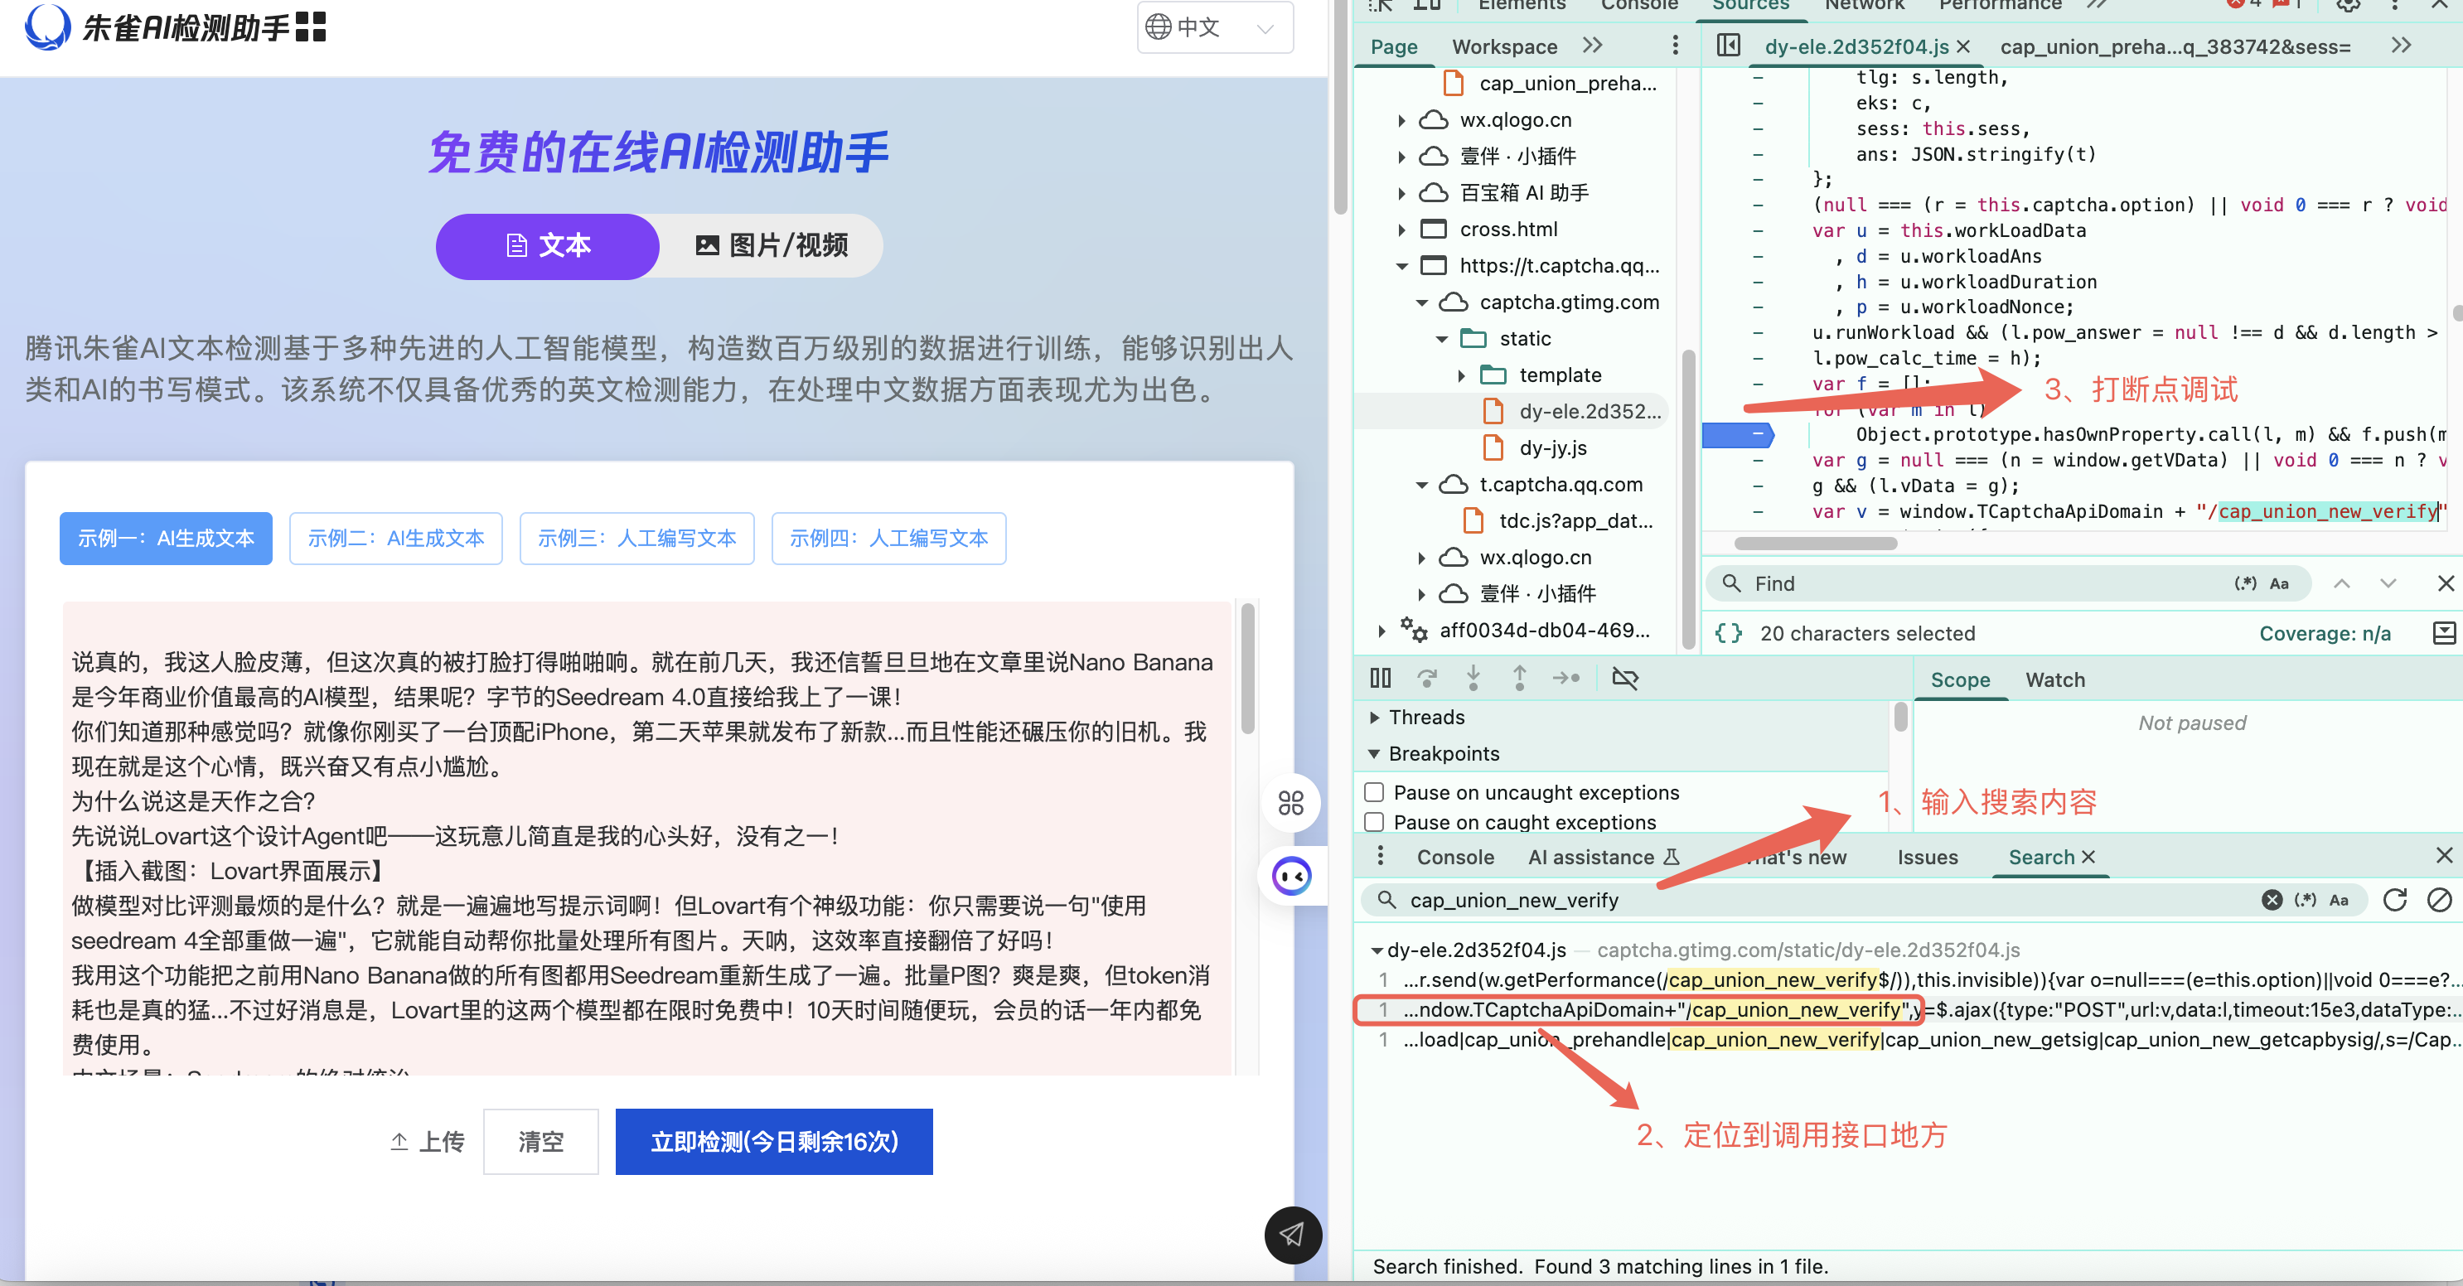This screenshot has height=1286, width=2463.
Task: Enable Pause on caught exceptions
Action: (x=1375, y=821)
